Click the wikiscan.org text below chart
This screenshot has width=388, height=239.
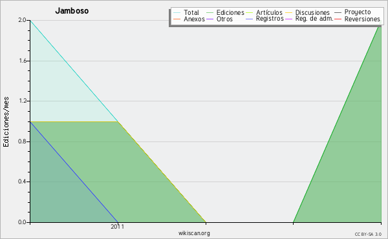pyautogui.click(x=194, y=233)
